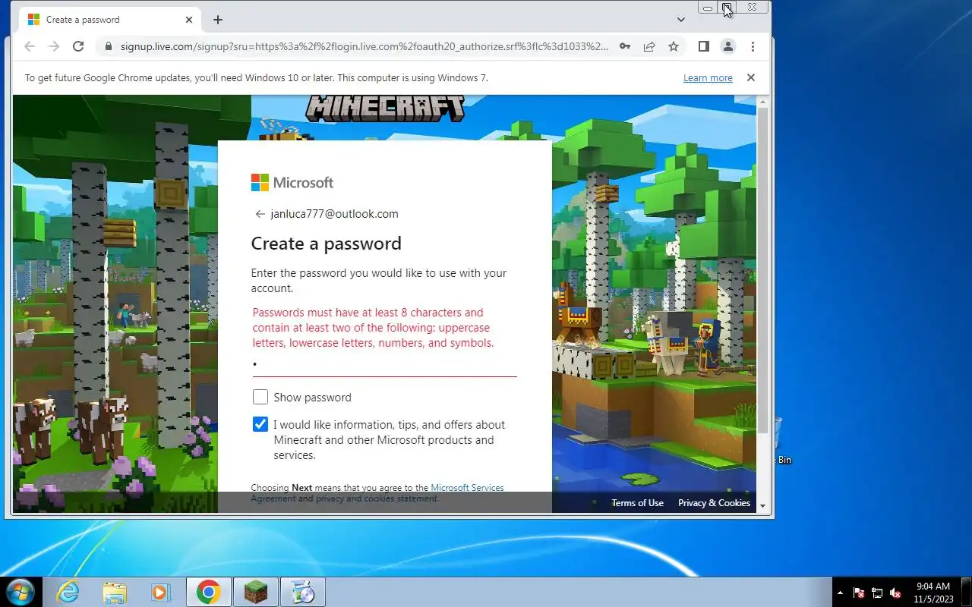Toggle the Chrome side panel icon
Screen dimensions: 972x607
703,46
